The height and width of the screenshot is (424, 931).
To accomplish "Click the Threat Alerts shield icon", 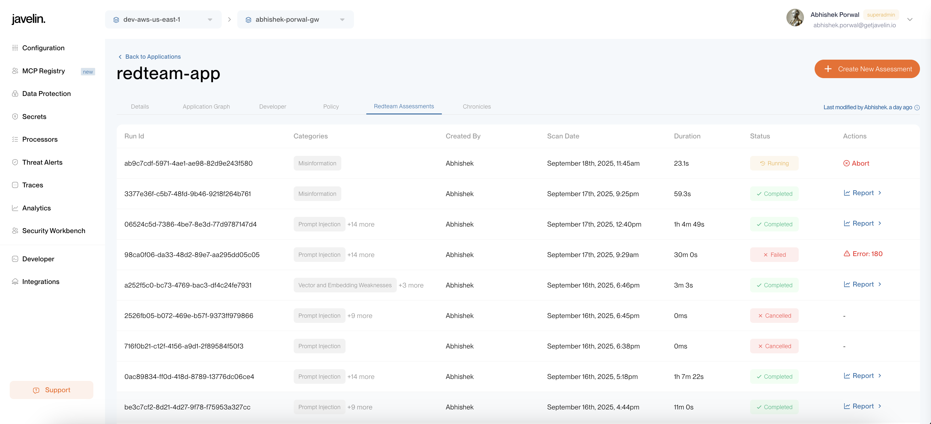I will [x=15, y=162].
